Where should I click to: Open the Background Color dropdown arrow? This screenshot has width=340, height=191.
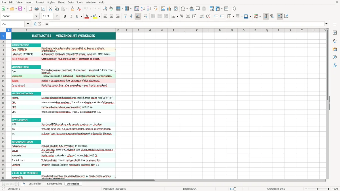point(99,16)
